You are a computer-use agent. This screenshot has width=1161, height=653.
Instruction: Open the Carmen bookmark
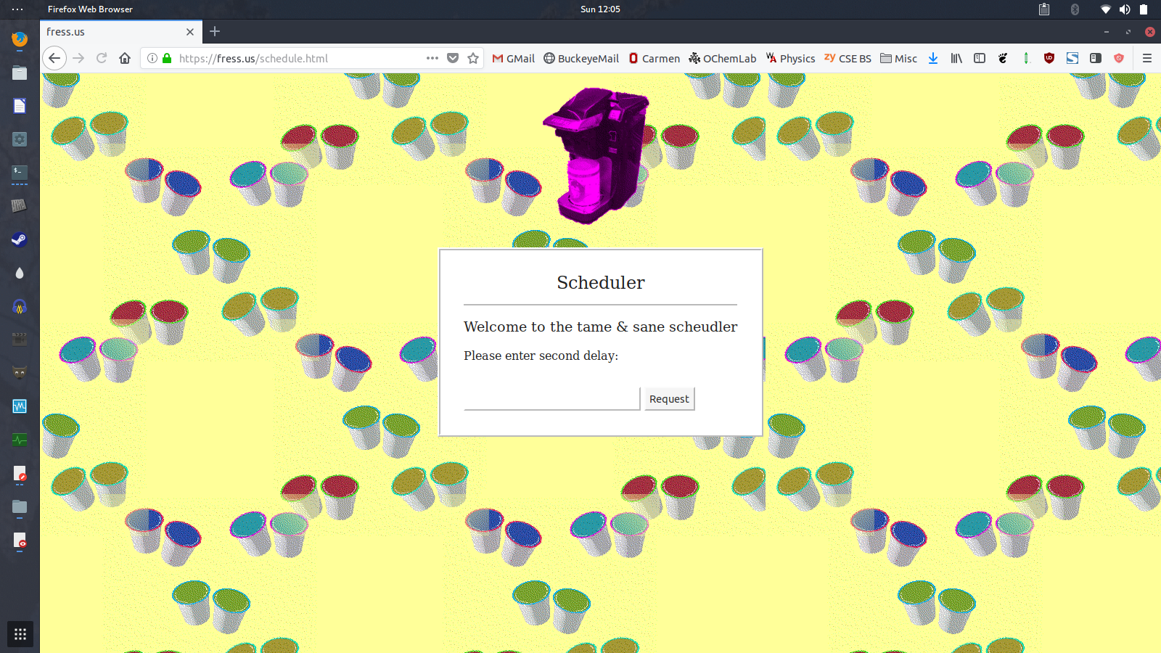coord(654,58)
